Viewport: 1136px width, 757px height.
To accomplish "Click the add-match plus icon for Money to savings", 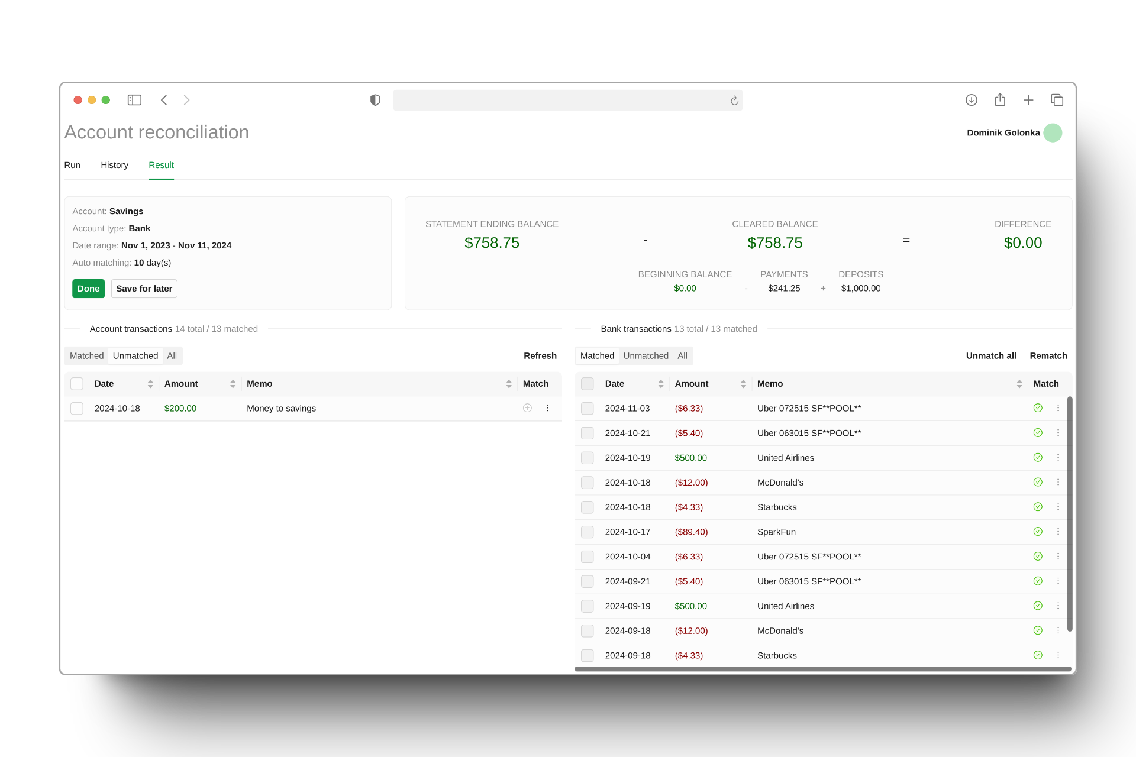I will 527,408.
